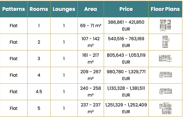Click the 4.5 rooms cell

coord(39,92)
